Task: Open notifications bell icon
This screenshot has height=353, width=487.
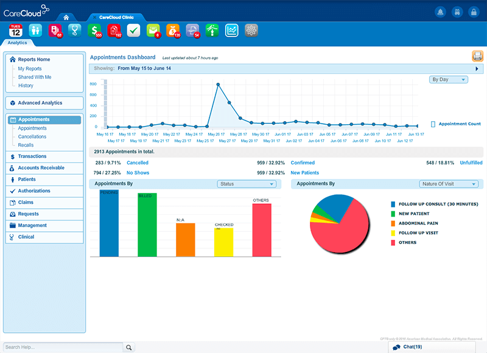Action: (440, 12)
